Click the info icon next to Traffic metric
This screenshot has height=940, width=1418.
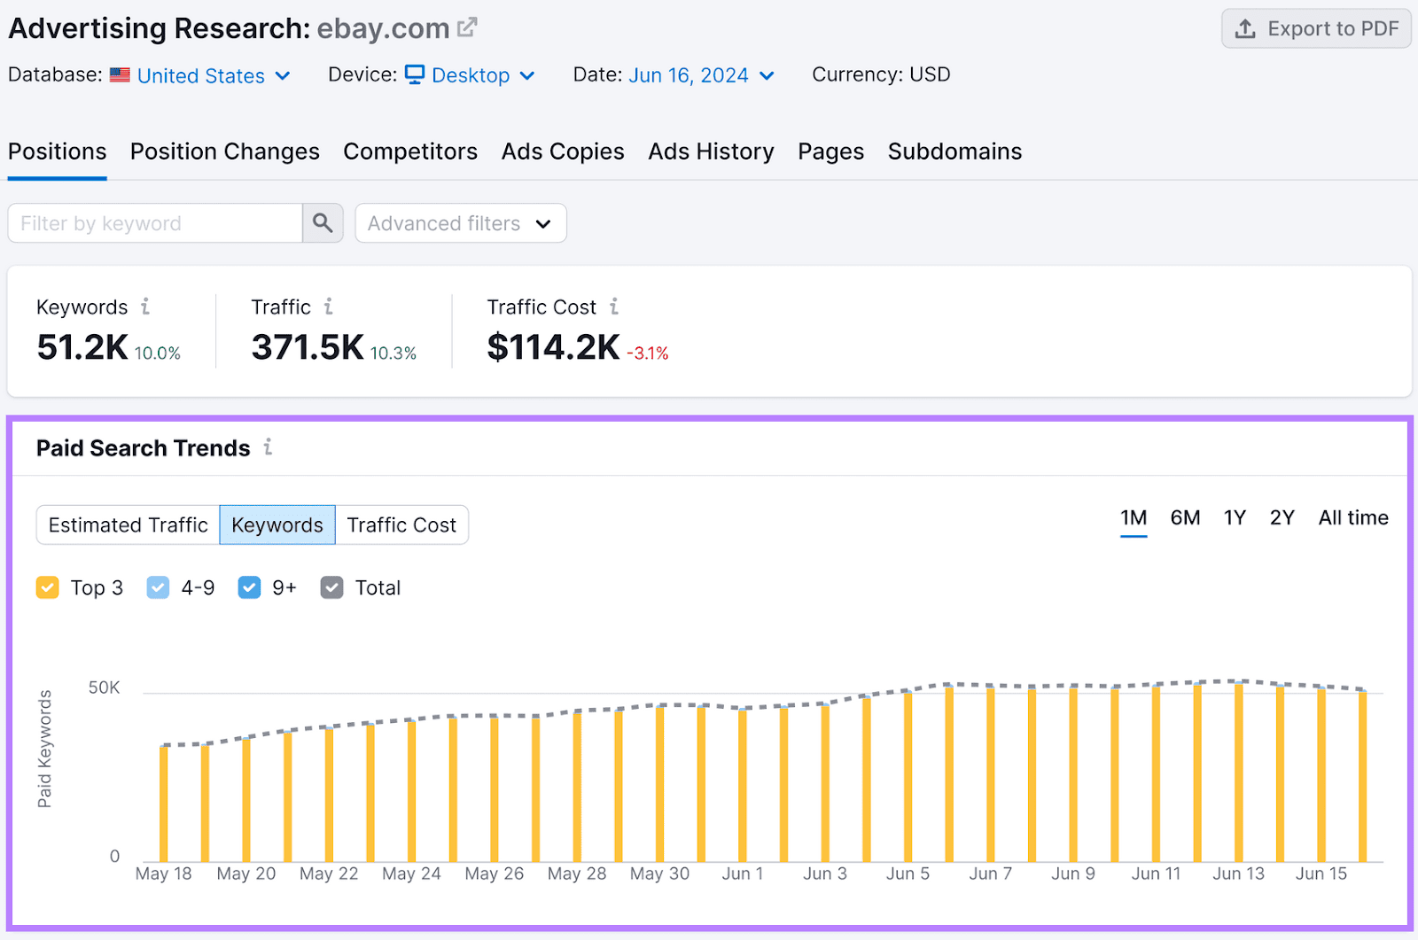point(329,307)
